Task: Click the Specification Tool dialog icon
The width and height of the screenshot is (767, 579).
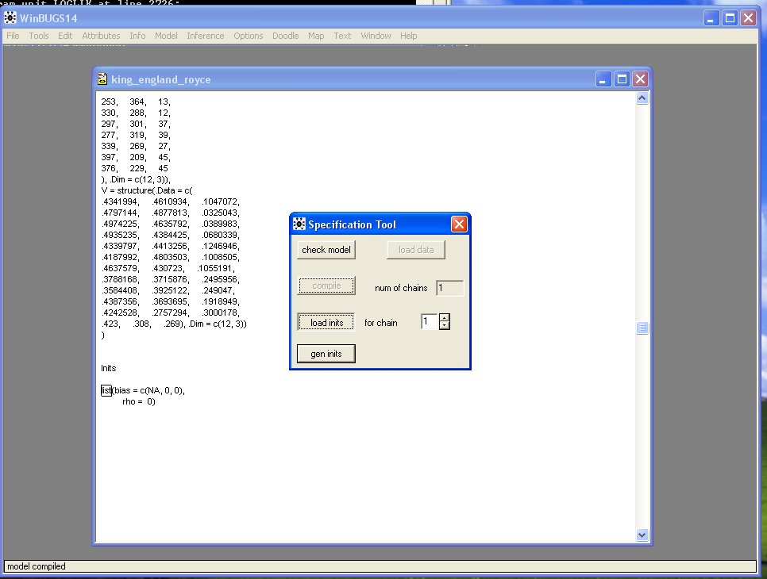Action: pyautogui.click(x=299, y=224)
